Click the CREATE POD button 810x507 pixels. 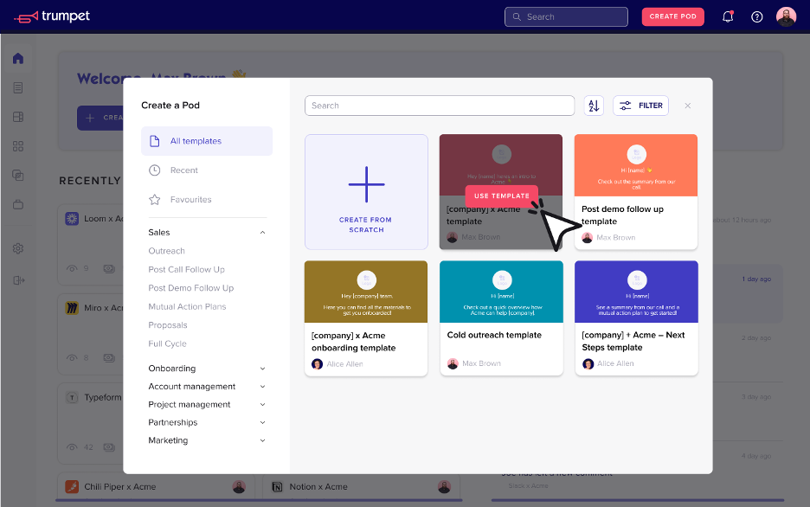672,16
